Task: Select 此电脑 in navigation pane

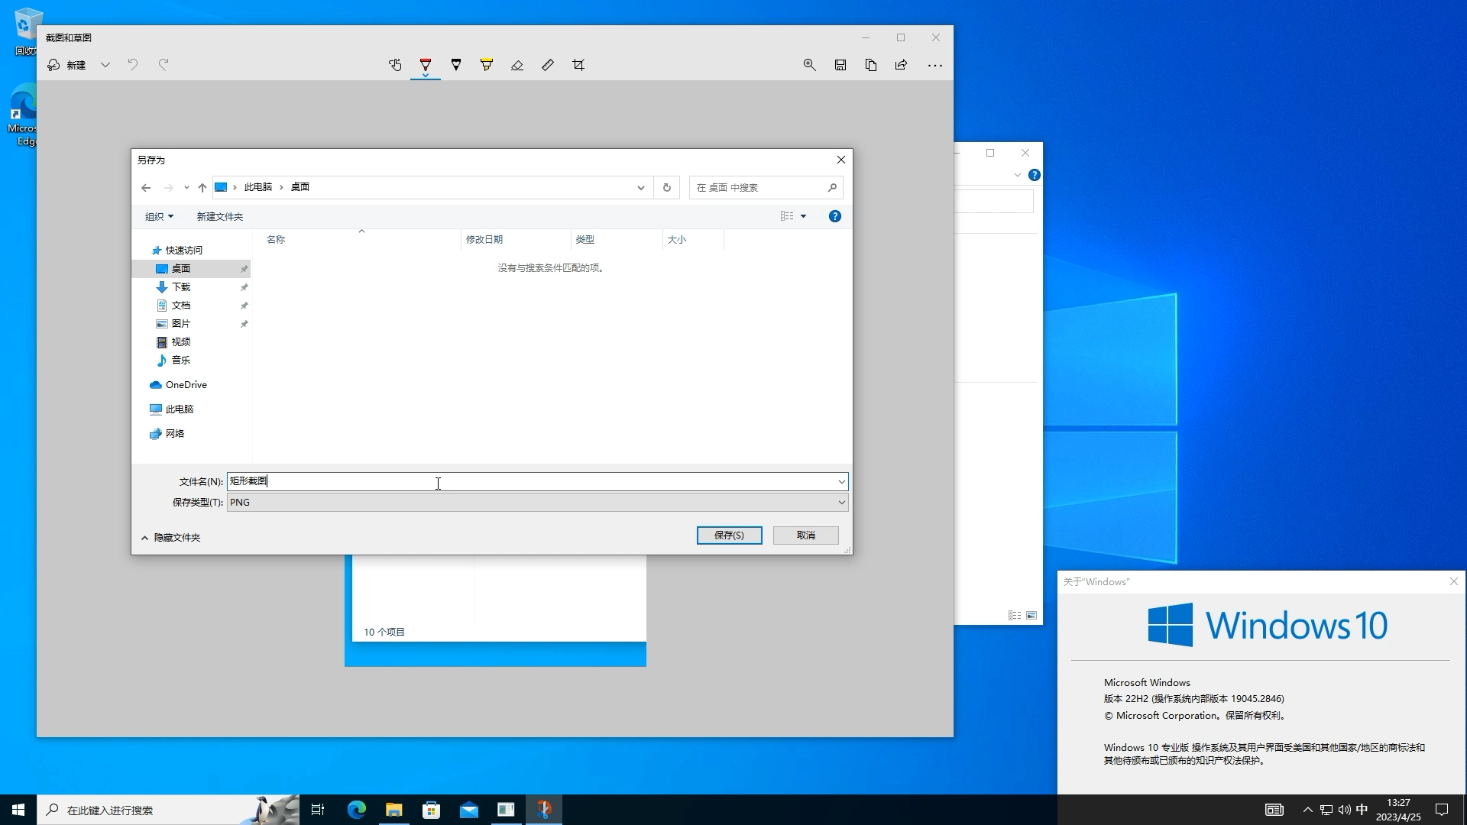Action: click(x=180, y=409)
